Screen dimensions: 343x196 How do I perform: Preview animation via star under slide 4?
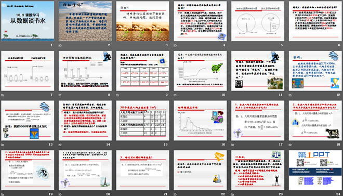pos(175,46)
